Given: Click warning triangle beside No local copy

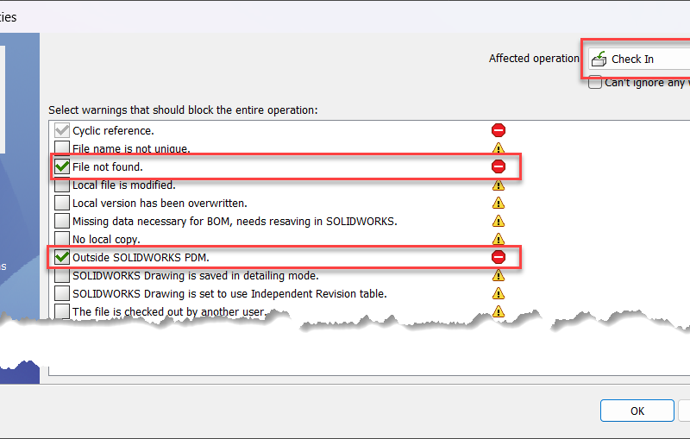Looking at the screenshot, I should (498, 239).
